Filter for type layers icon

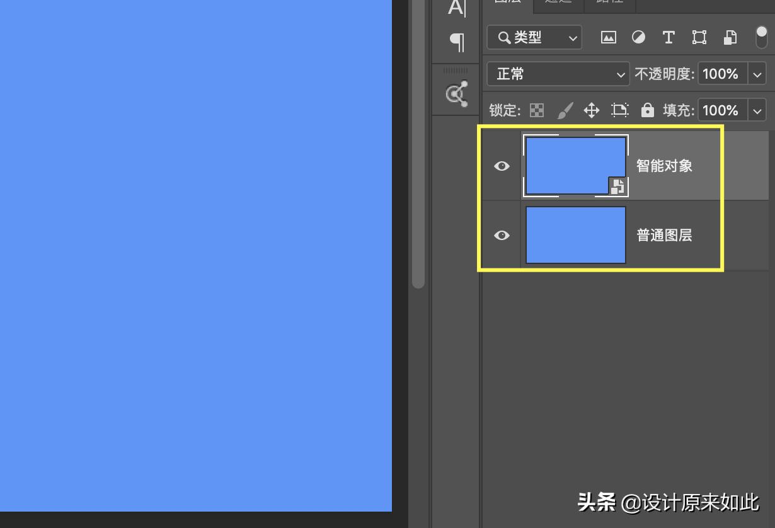point(669,38)
